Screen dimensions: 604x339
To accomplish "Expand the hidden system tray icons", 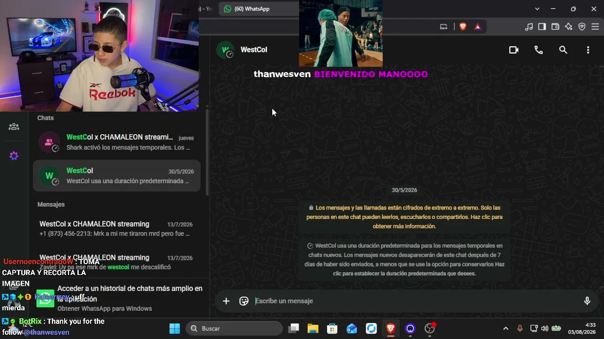I will tap(506, 329).
